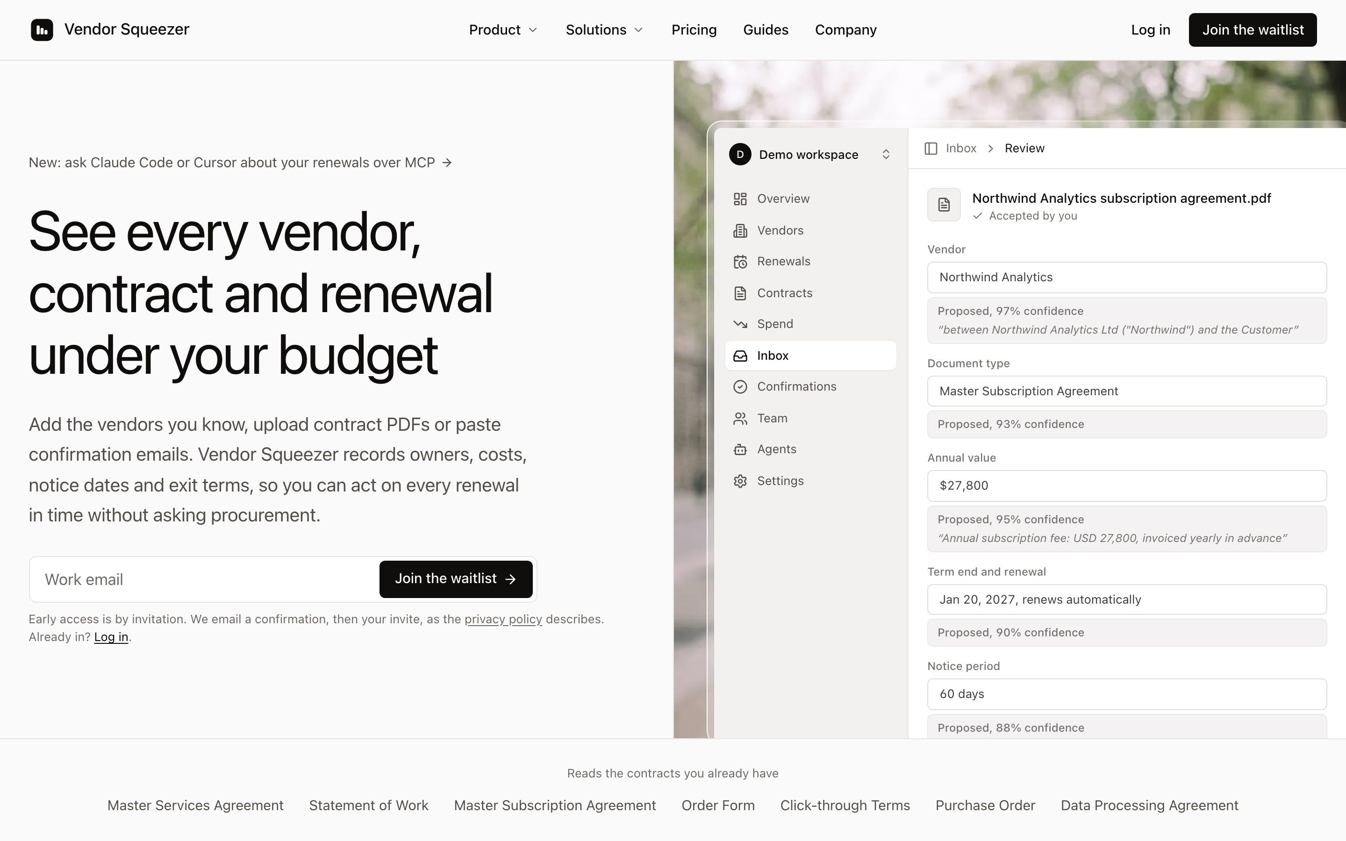Click the header Join the waitlist button

[1253, 29]
